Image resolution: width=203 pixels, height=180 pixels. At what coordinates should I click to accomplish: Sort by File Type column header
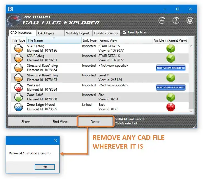[x=19, y=40]
